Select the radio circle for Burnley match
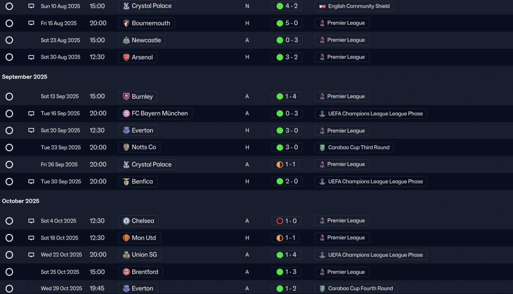Viewport: 513px width, 294px height. coord(9,97)
